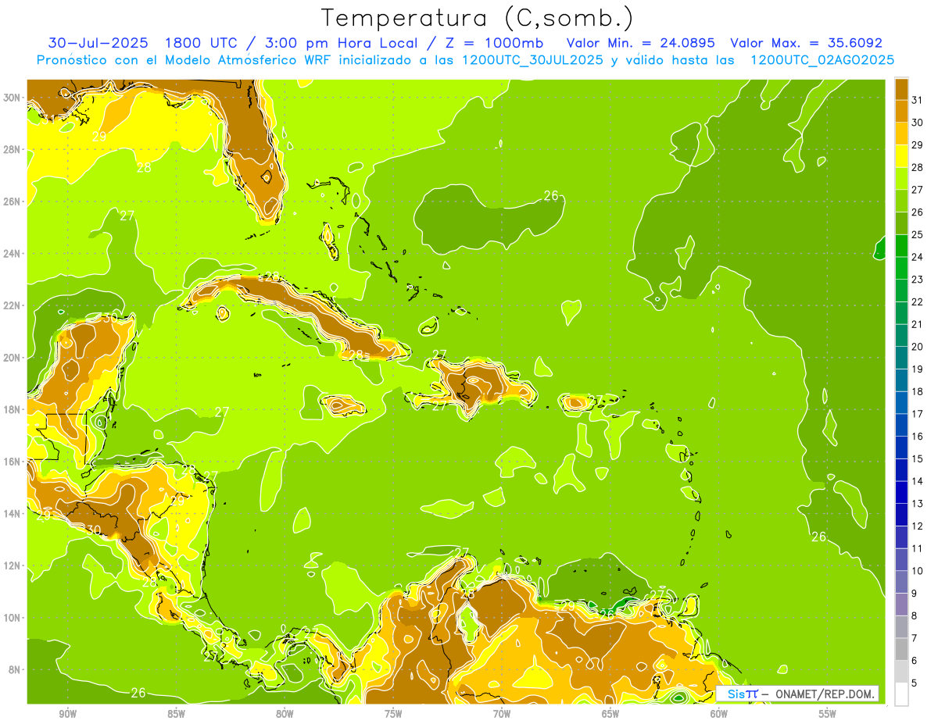
Task: Click the 31 value on the color scale
Action: tap(918, 100)
